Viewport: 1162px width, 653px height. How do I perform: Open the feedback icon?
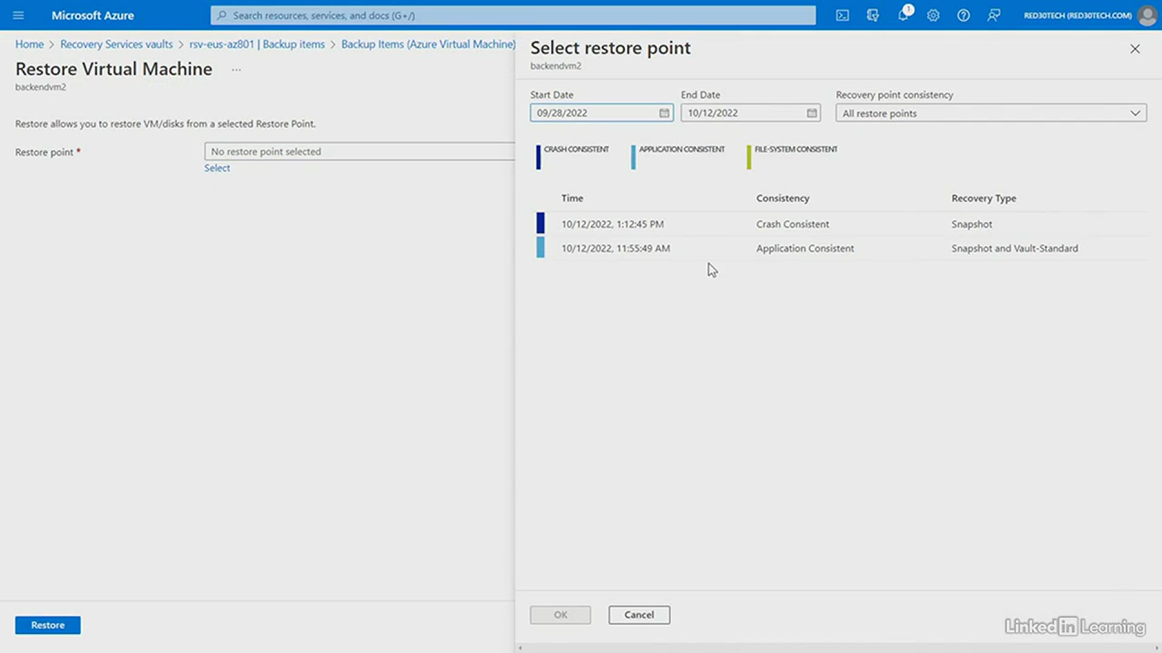tap(994, 15)
